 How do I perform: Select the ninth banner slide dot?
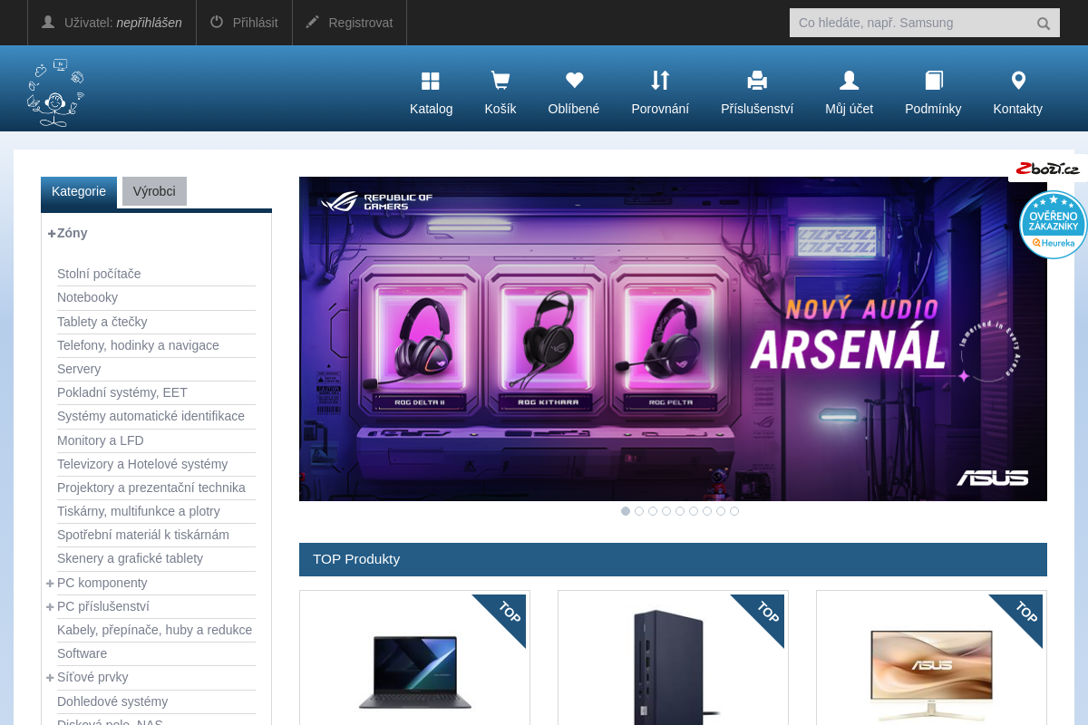[x=734, y=511]
